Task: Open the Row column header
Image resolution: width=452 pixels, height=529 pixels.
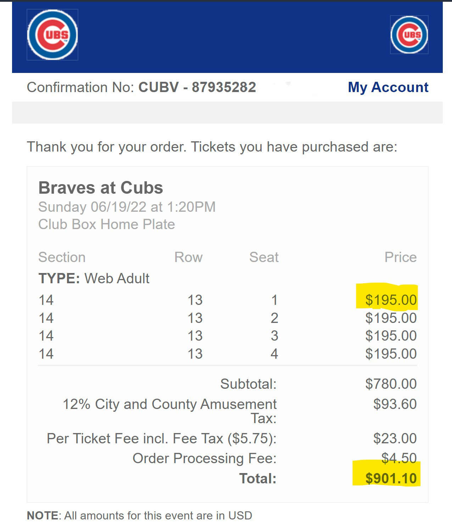Action: coord(188,257)
